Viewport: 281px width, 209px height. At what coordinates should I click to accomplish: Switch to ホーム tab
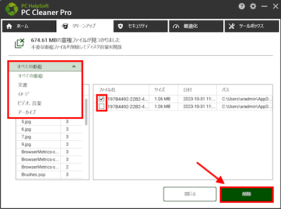[29, 26]
